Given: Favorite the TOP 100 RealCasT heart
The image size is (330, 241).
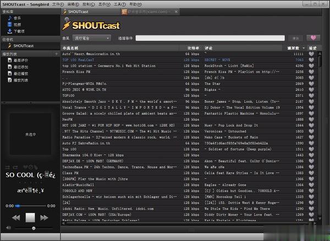Looking at the screenshot, I should (311, 60).
